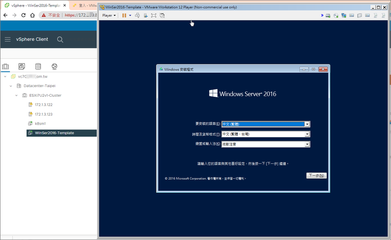This screenshot has width=391, height=240.
Task: Click the orange pause virtual machine button
Action: point(124,15)
